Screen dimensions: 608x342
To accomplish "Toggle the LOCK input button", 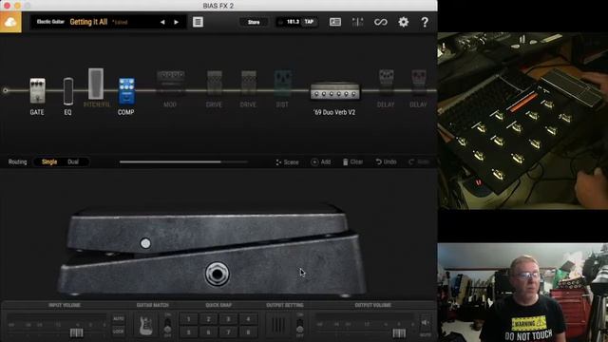I will [x=118, y=332].
